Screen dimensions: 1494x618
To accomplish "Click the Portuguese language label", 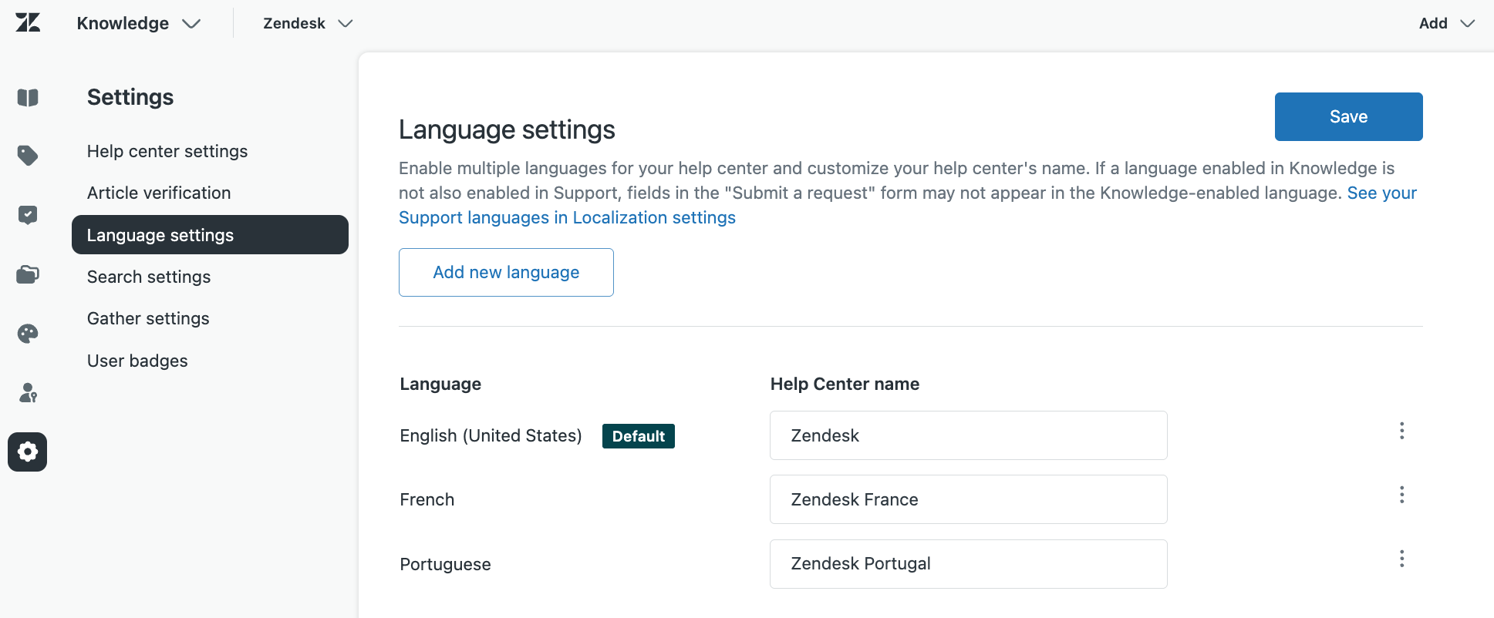I will point(445,564).
